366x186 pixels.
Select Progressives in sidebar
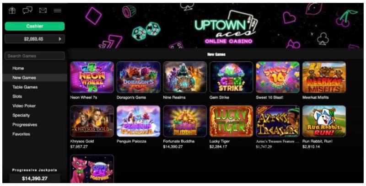coord(25,125)
